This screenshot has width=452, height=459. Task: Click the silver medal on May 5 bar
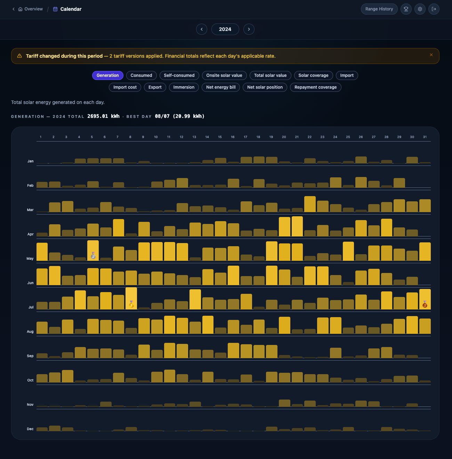pyautogui.click(x=93, y=256)
